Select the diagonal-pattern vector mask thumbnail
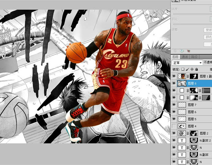This screenshot has height=165, width=212. click(x=206, y=98)
